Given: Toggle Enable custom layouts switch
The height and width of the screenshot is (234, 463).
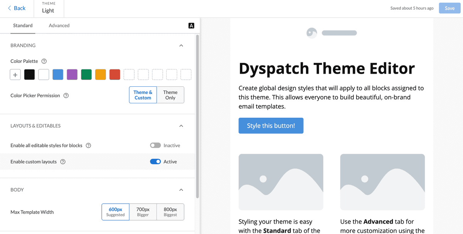Looking at the screenshot, I should [x=155, y=162].
